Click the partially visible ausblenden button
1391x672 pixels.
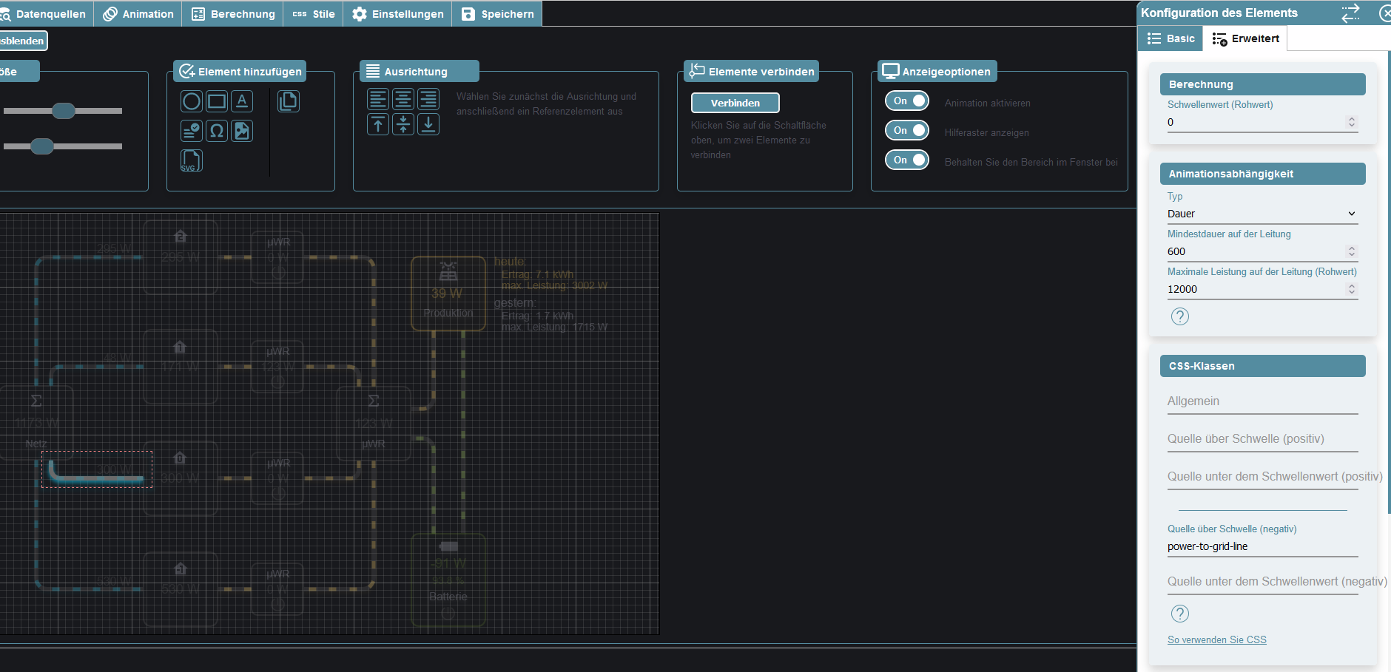[x=23, y=41]
